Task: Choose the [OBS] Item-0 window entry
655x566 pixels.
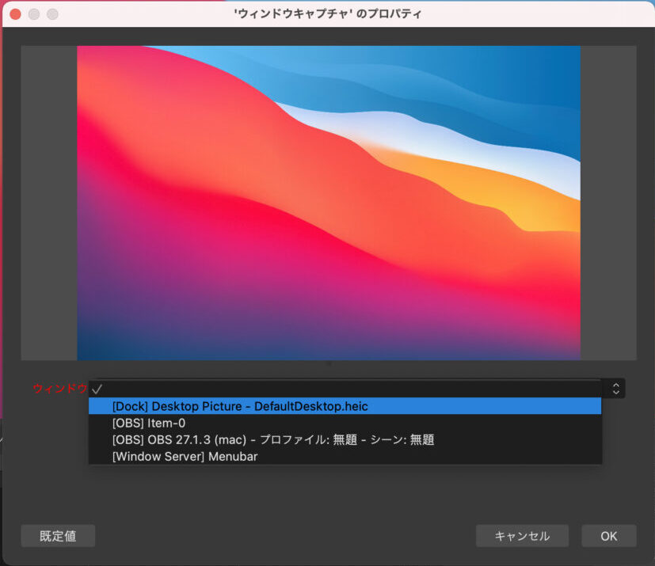Action: point(345,423)
